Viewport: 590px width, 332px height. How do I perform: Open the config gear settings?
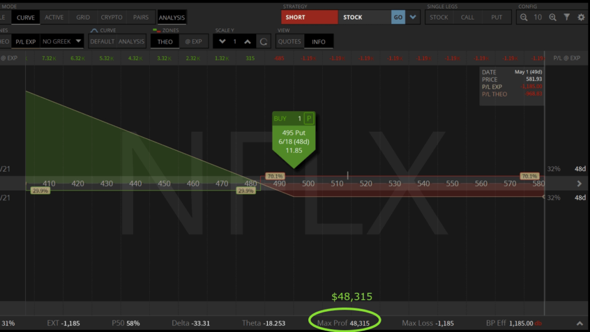[x=581, y=17]
